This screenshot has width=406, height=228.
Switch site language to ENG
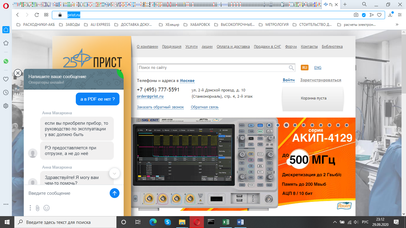pos(318,68)
